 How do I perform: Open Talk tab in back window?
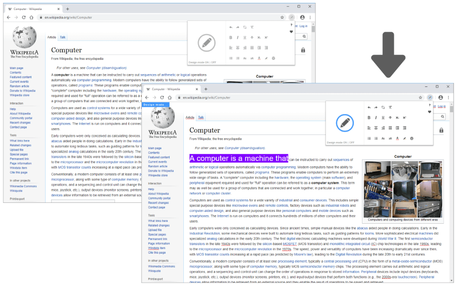63,37
